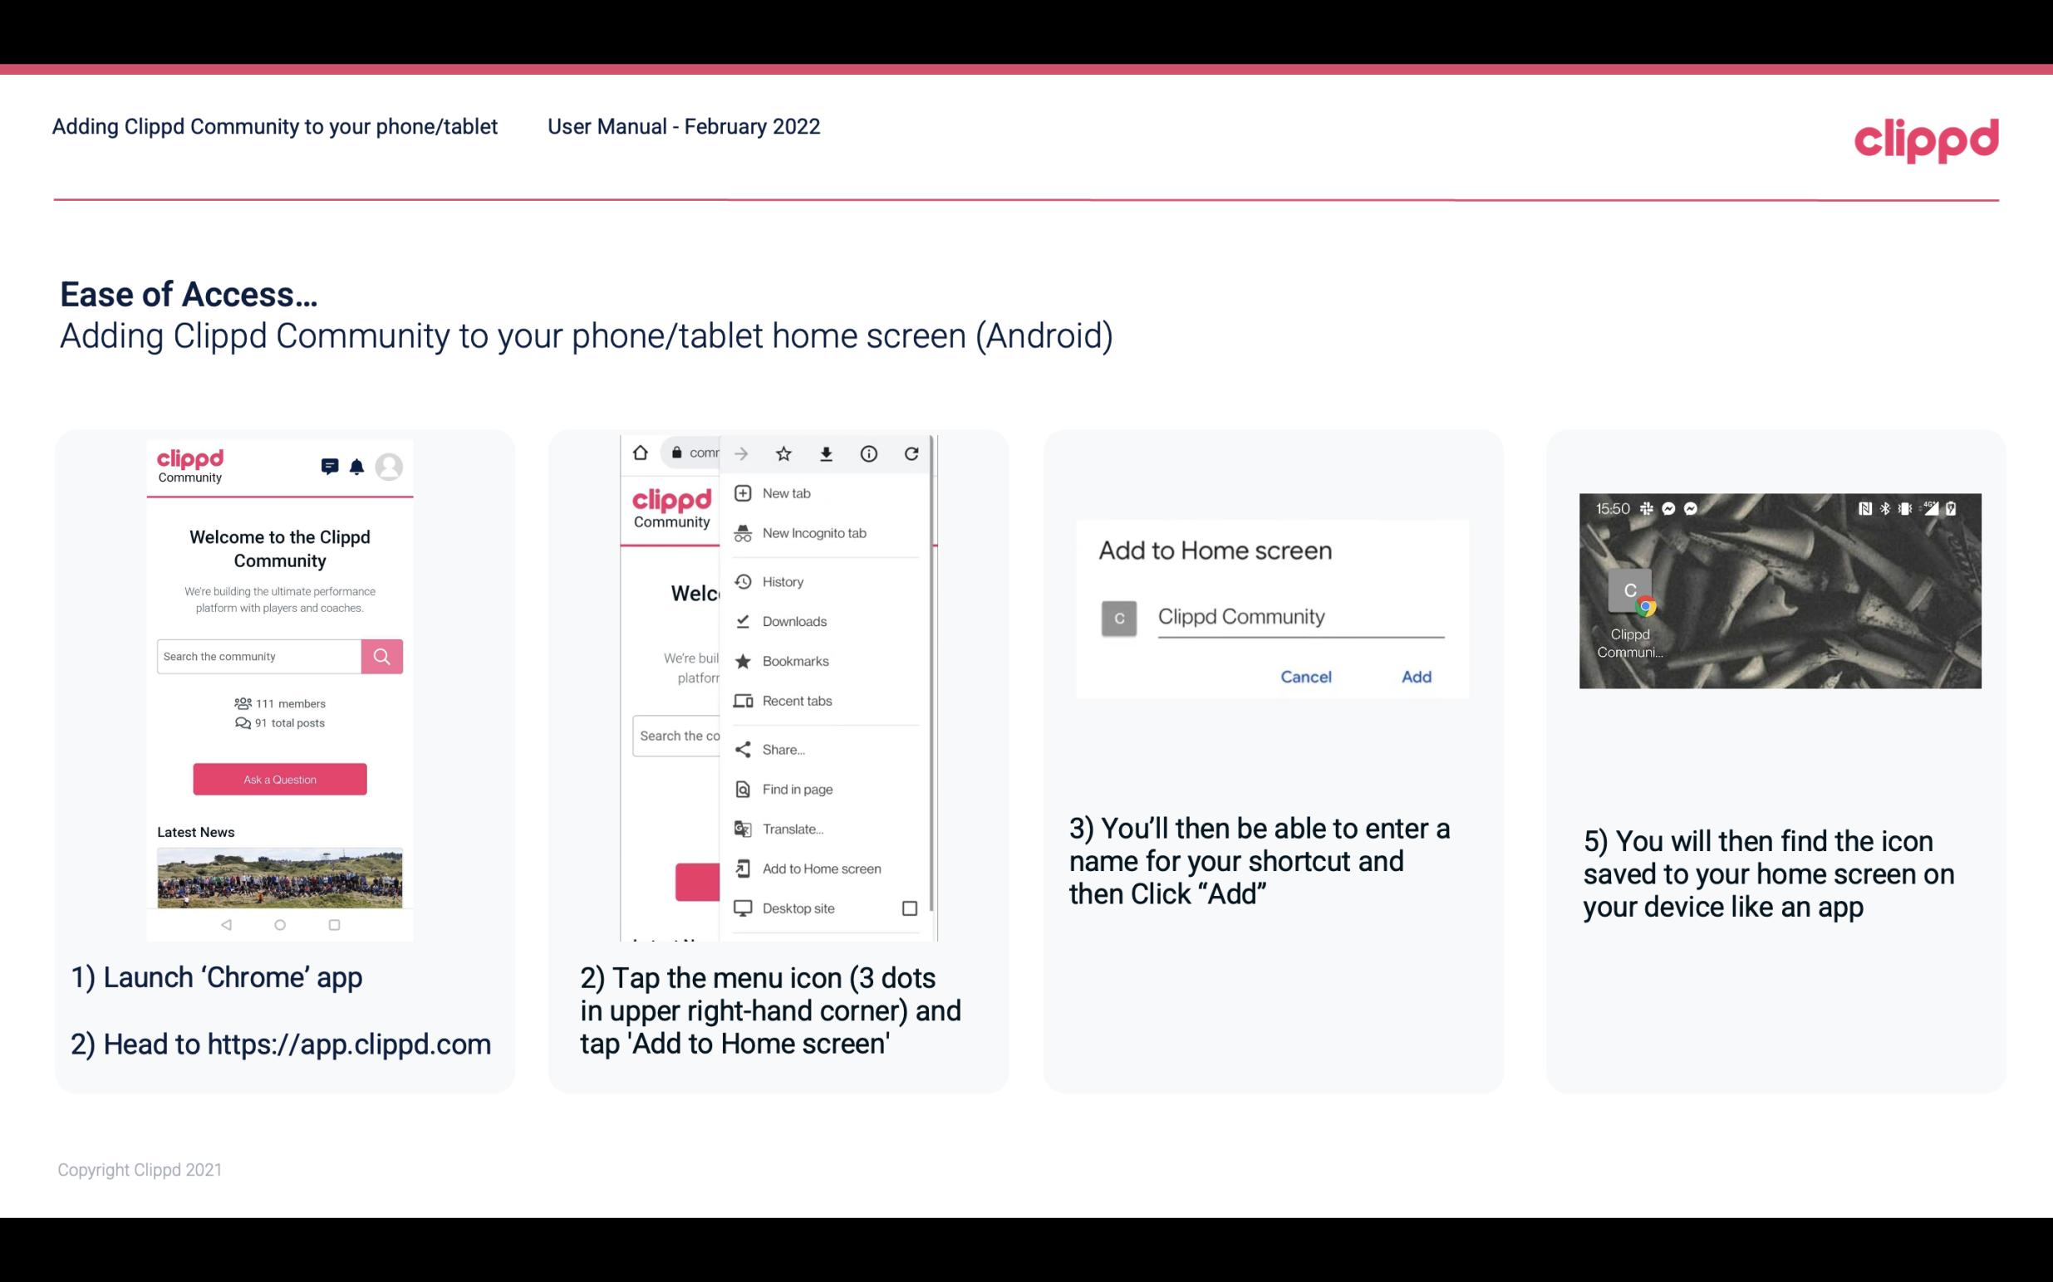Click the user profile avatar icon
2053x1282 pixels.
coord(390,465)
